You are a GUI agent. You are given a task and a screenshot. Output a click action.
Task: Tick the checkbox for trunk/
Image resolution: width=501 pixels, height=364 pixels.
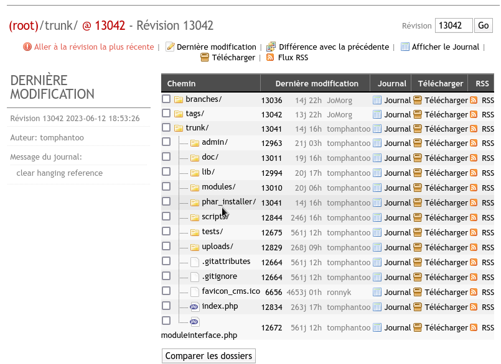pyautogui.click(x=166, y=127)
